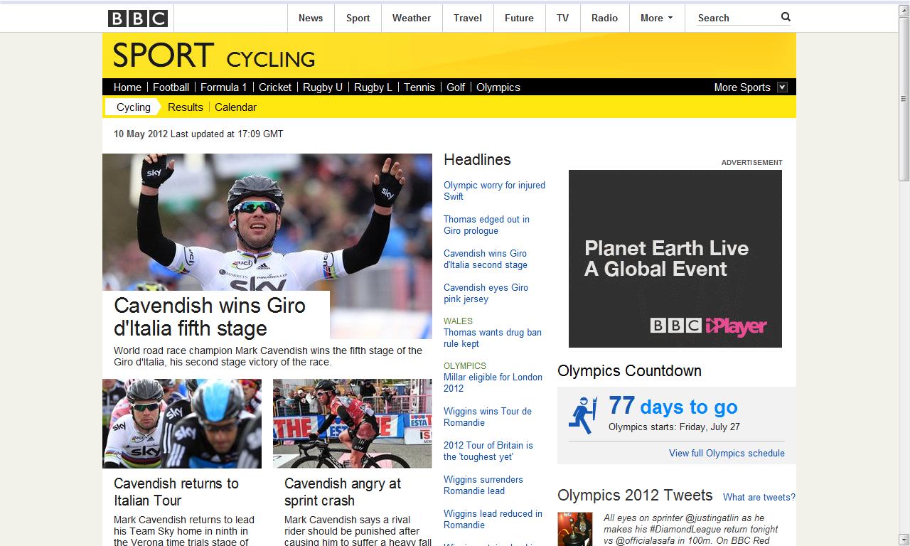Open Cavendish wins Giro d'Italia second stage
The height and width of the screenshot is (546, 910).
[486, 259]
